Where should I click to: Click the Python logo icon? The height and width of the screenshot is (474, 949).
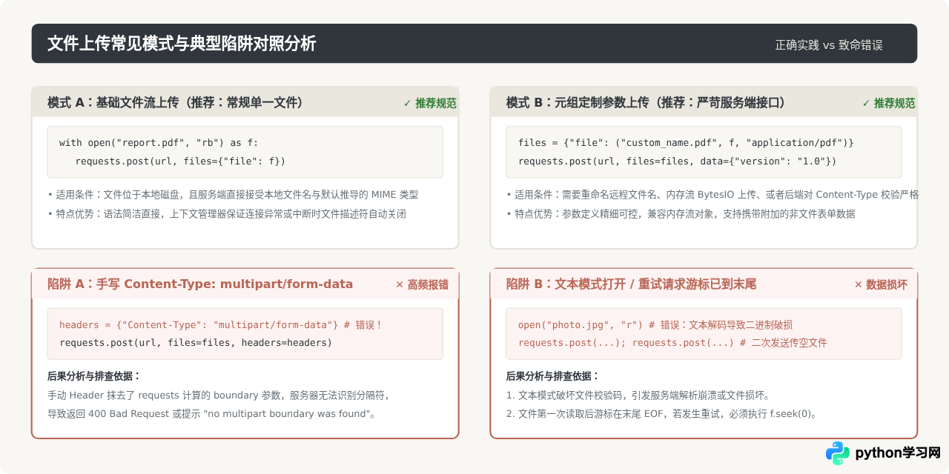838,453
